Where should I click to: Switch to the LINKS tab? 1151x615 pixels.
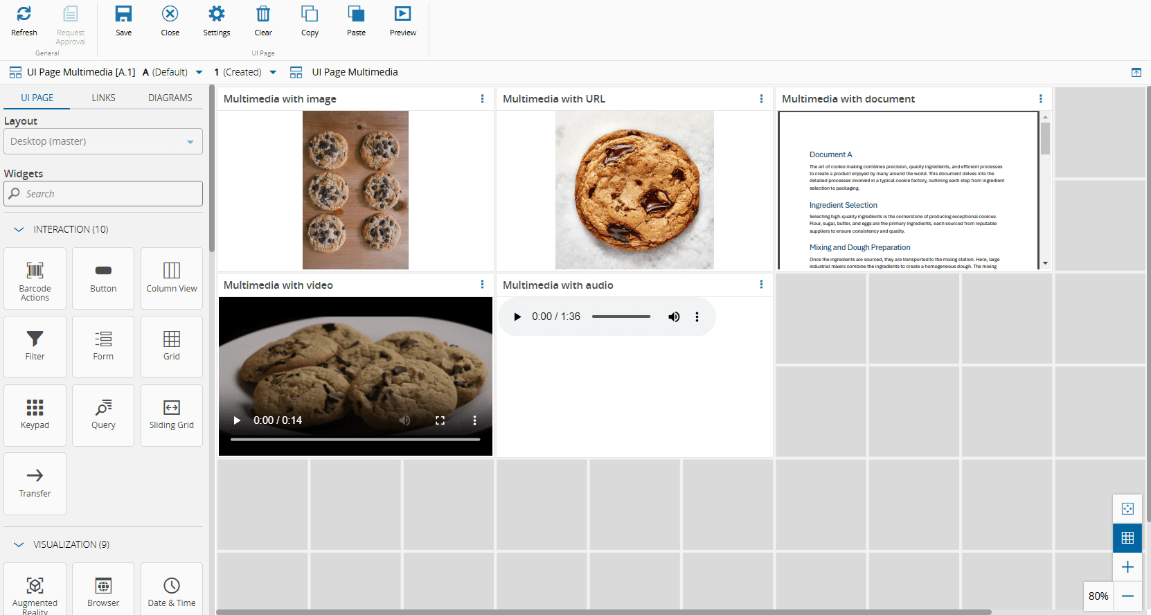tap(103, 98)
